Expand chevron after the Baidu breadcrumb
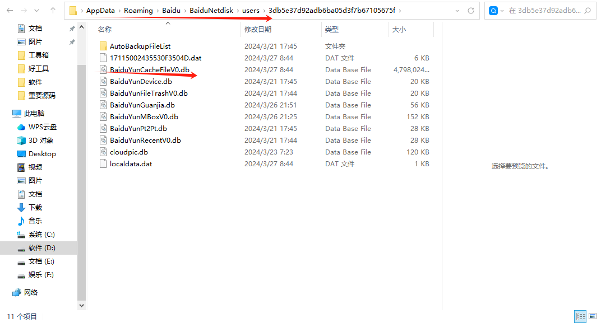The height and width of the screenshot is (323, 601). pyautogui.click(x=185, y=11)
